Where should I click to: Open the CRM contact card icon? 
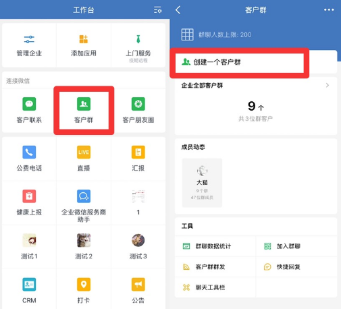click(29, 284)
